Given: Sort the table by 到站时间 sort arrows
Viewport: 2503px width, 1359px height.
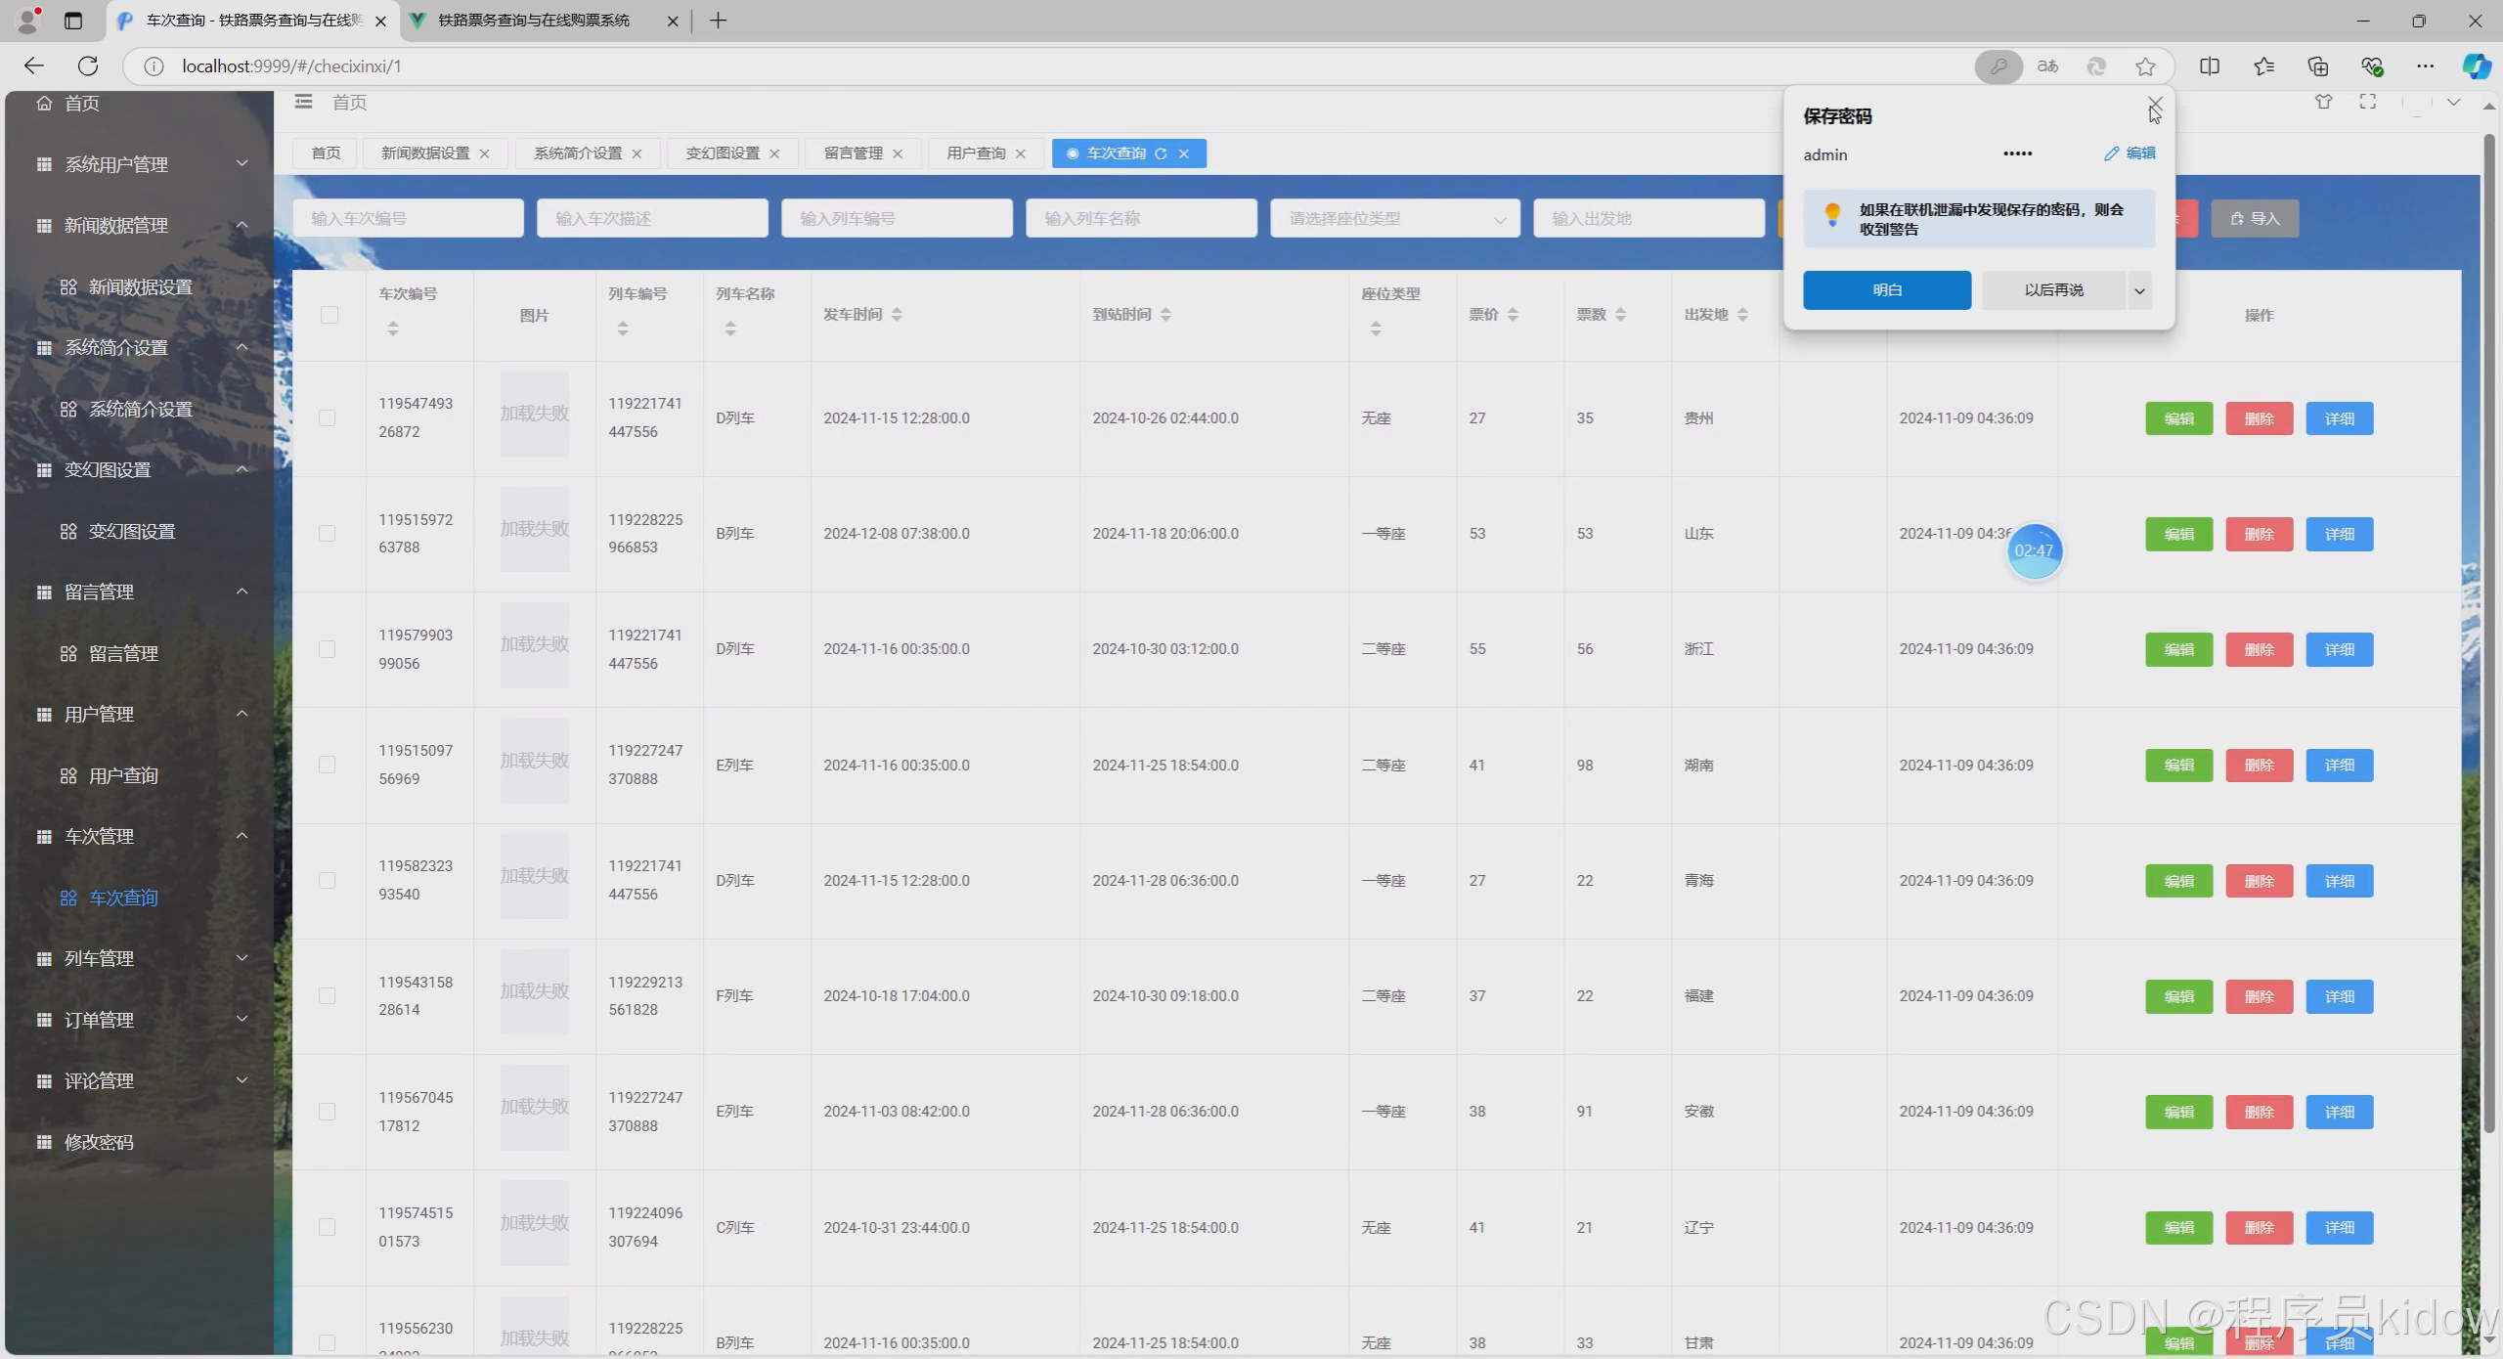Looking at the screenshot, I should (x=1165, y=315).
